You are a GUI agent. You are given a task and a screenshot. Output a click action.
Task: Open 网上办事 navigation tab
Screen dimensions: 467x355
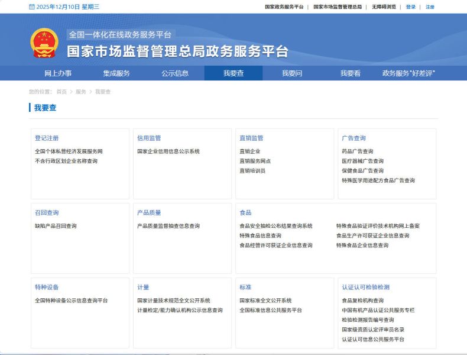click(58, 73)
